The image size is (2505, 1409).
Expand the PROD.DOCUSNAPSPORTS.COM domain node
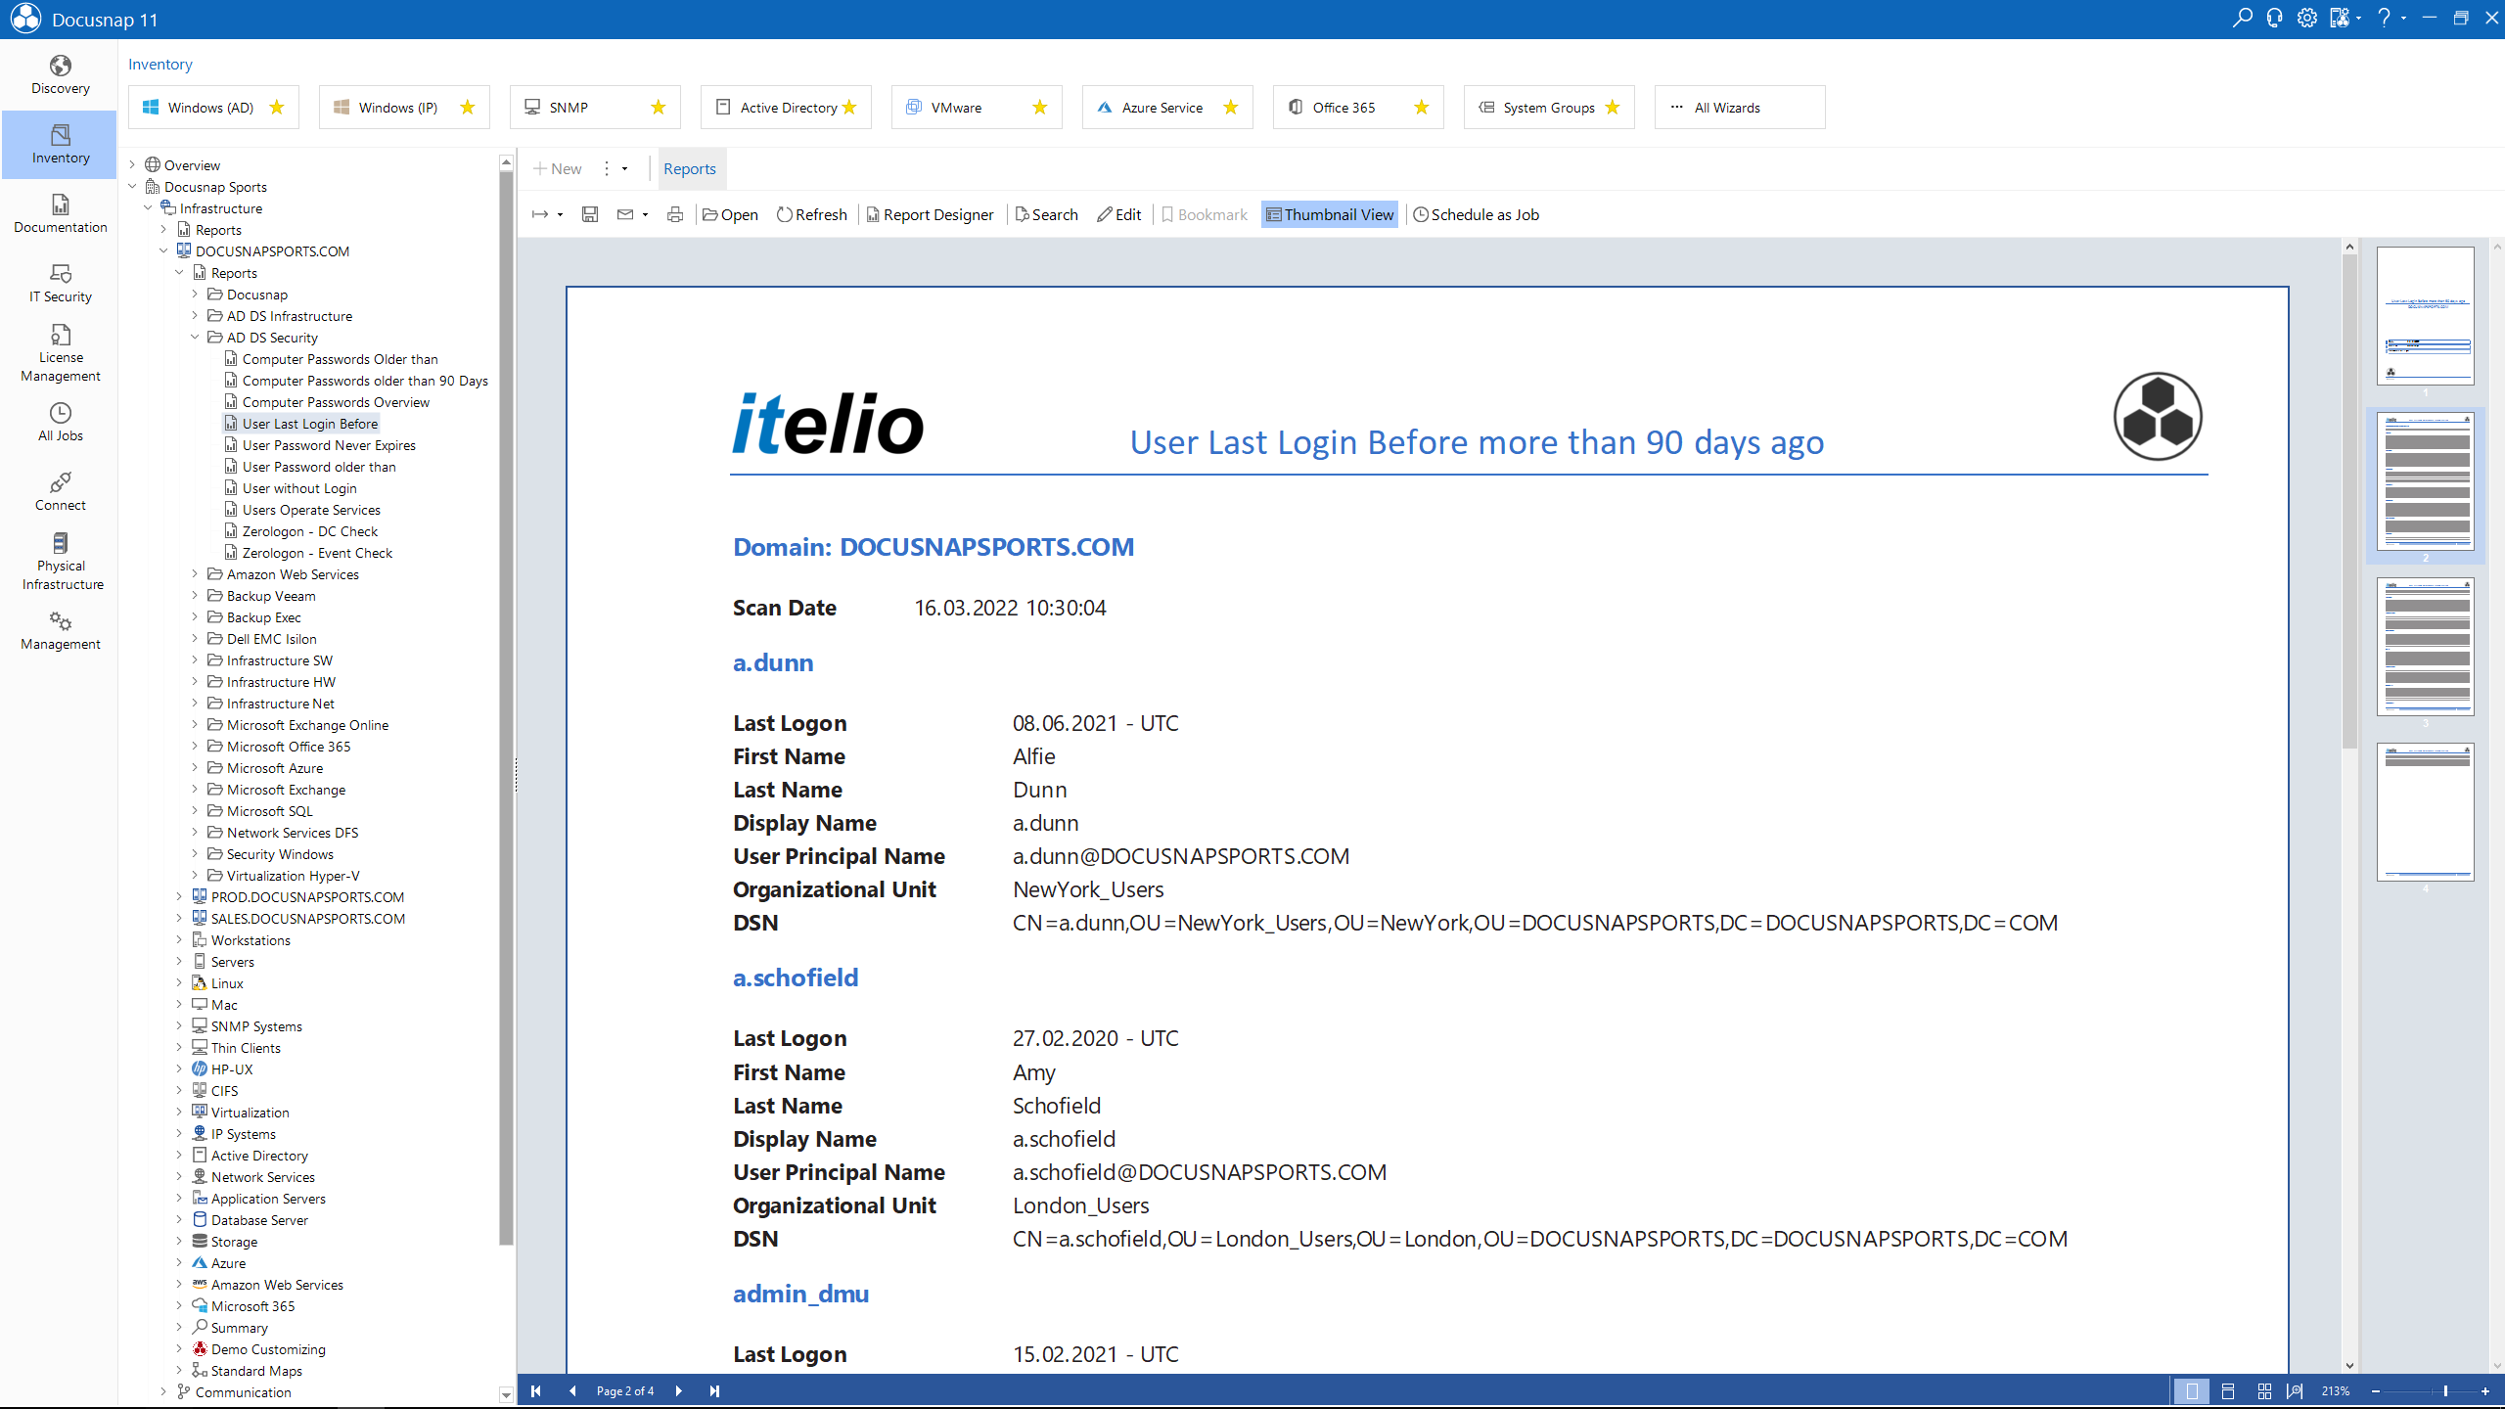point(179,896)
